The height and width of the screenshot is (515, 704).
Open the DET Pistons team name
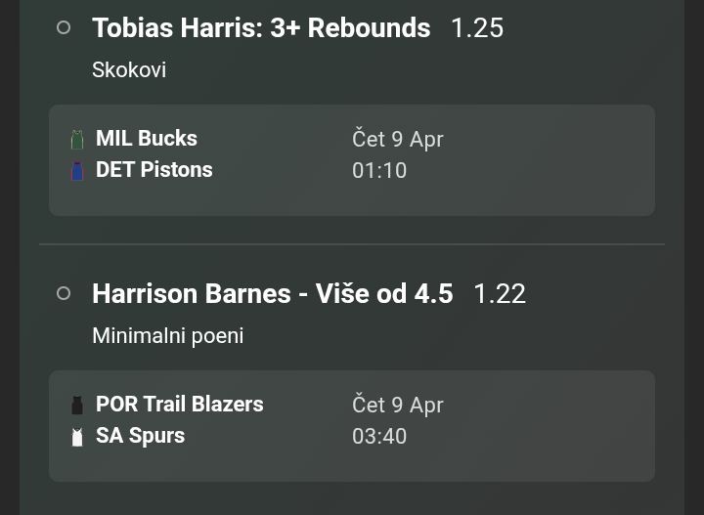154,170
